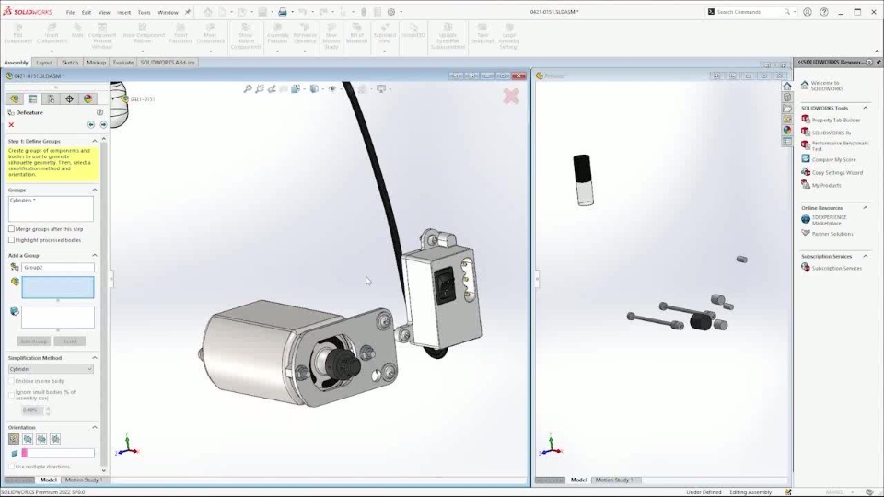Viewport: 884px width, 497px height.
Task: Open the Design Library tab in task pane
Action: pyautogui.click(x=787, y=97)
